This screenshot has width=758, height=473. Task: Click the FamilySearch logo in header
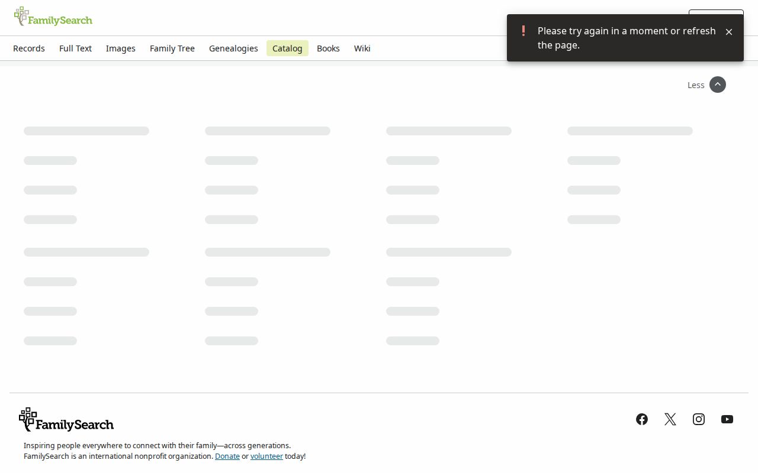click(x=53, y=17)
